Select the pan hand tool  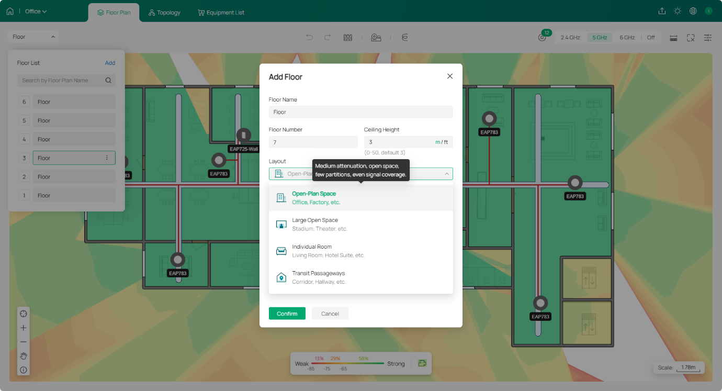coord(24,356)
